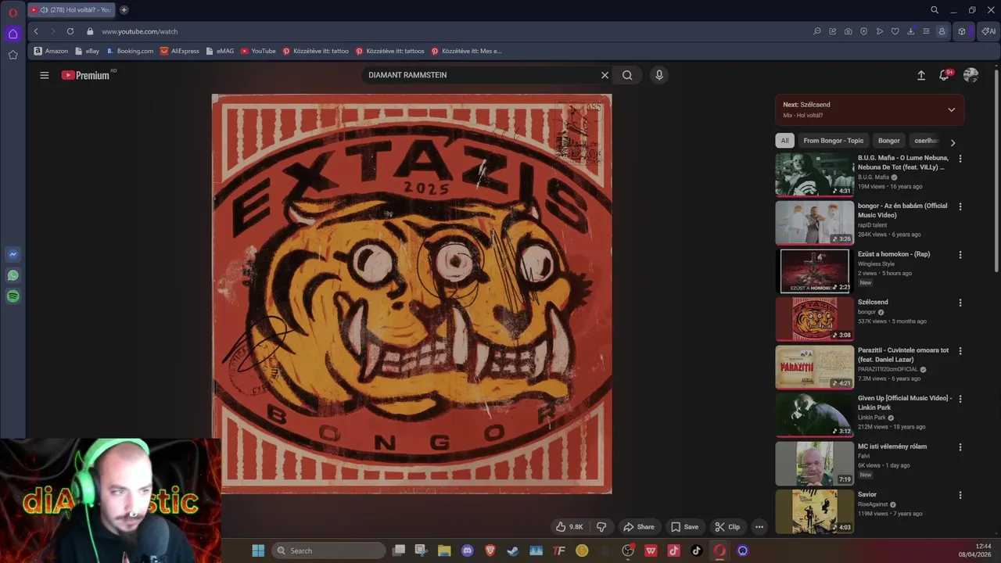Open Spotify in the Opera sidebar
Image resolution: width=1001 pixels, height=563 pixels.
13,296
